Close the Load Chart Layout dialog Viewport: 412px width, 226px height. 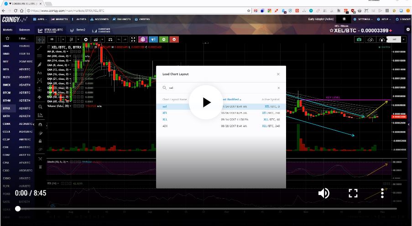click(x=278, y=74)
